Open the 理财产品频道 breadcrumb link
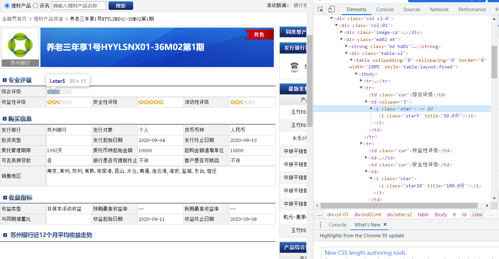Screen dimensions: 499x259 pyautogui.click(x=48, y=19)
